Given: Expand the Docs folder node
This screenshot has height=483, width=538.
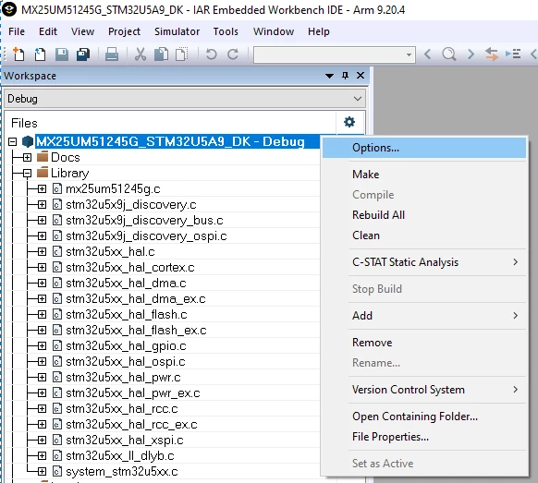Looking at the screenshot, I should [27, 157].
